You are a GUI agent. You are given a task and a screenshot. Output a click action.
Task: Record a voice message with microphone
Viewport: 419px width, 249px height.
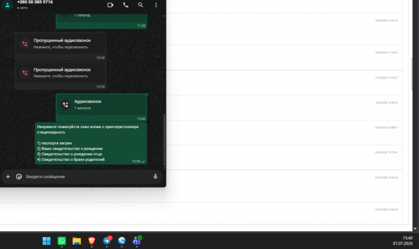tap(155, 177)
